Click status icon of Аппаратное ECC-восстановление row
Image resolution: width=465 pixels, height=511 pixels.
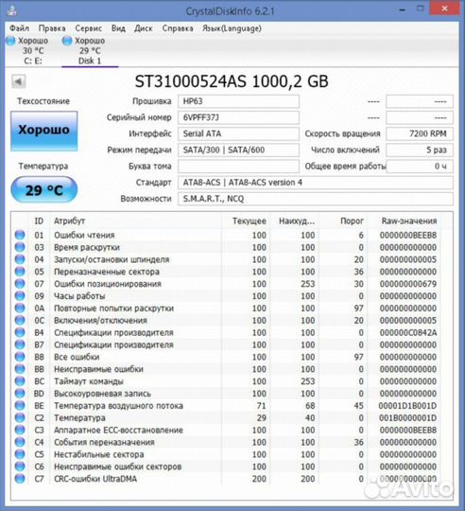coord(20,430)
